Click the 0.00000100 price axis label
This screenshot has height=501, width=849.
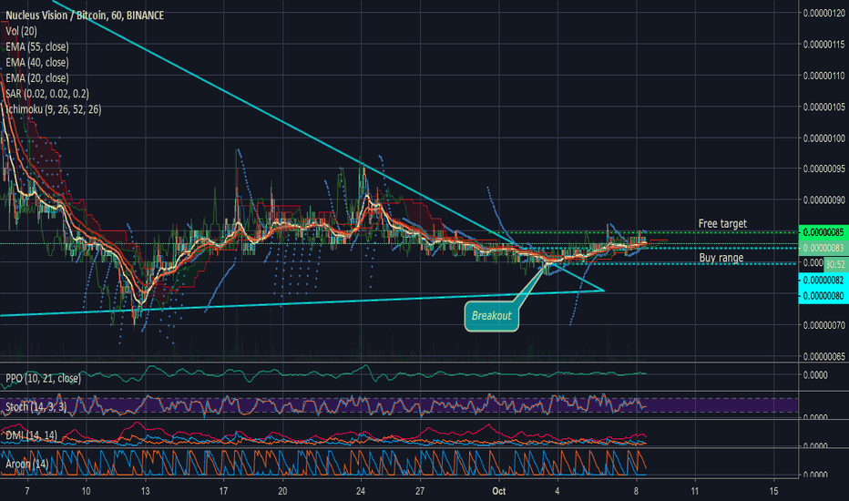(824, 138)
